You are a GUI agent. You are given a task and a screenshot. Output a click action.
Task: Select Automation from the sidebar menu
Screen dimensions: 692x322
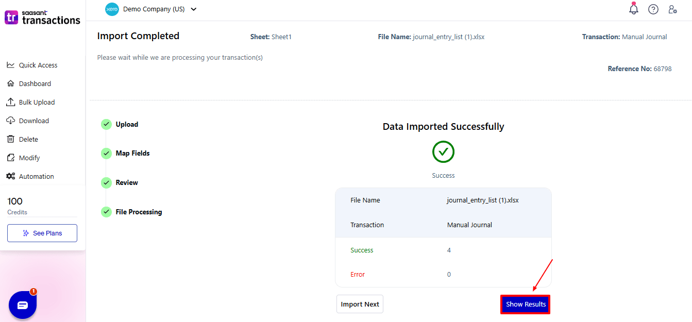click(x=36, y=176)
